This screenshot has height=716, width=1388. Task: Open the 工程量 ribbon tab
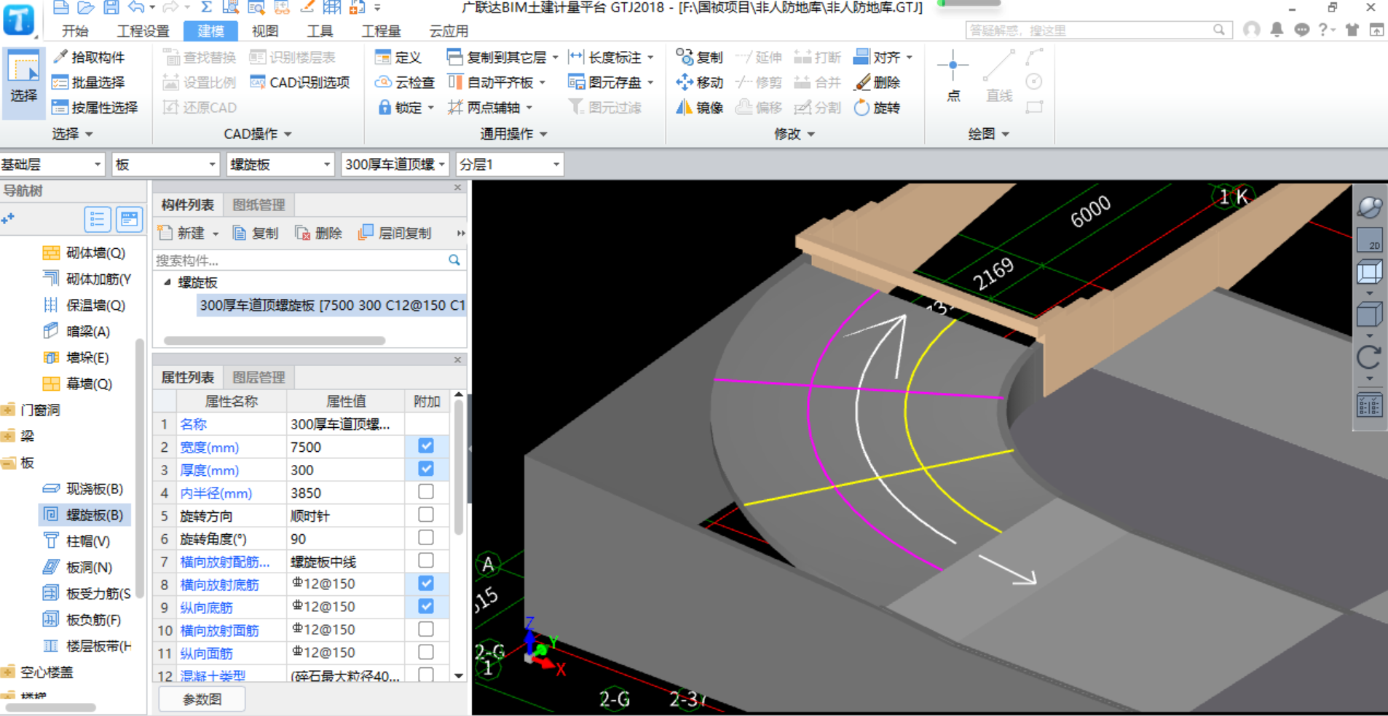tap(382, 31)
